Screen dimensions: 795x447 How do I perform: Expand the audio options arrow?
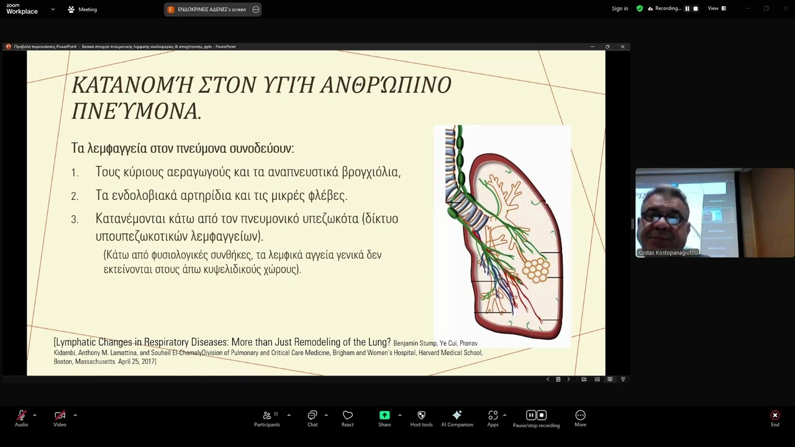[x=35, y=415]
